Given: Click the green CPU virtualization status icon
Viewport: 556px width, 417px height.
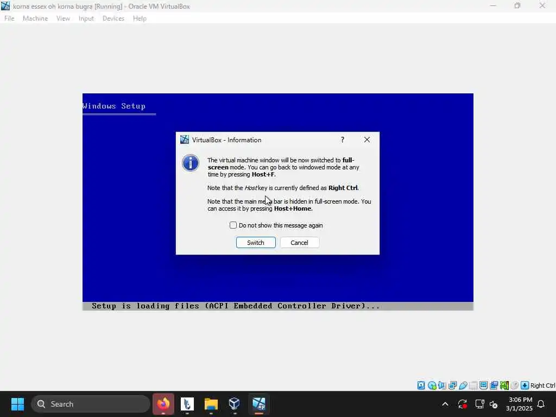Looking at the screenshot, I should click(x=504, y=386).
